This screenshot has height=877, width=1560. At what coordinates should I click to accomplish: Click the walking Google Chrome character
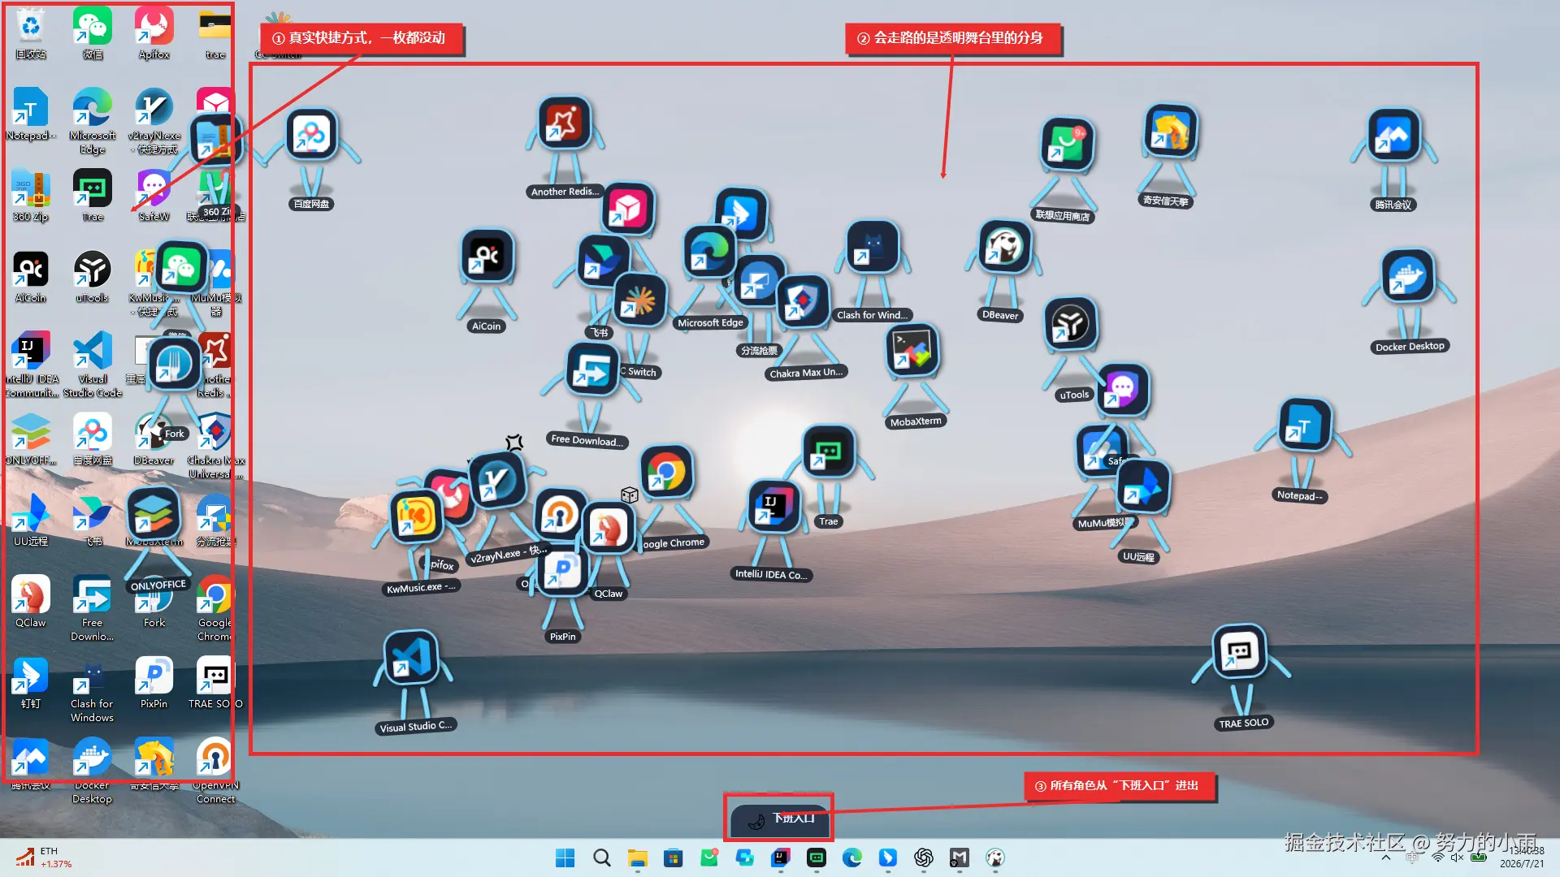click(x=666, y=472)
